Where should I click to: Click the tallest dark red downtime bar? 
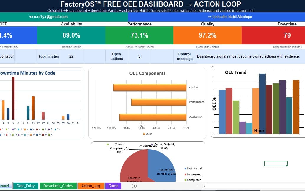tap(13, 98)
